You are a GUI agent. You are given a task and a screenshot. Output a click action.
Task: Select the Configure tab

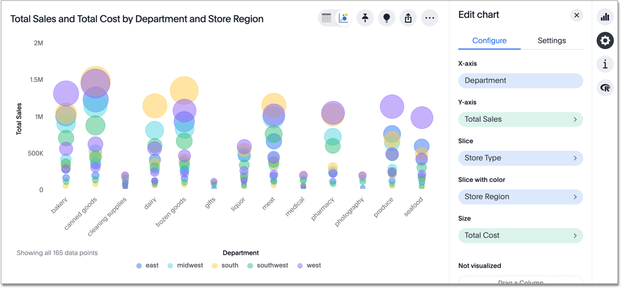[489, 41]
